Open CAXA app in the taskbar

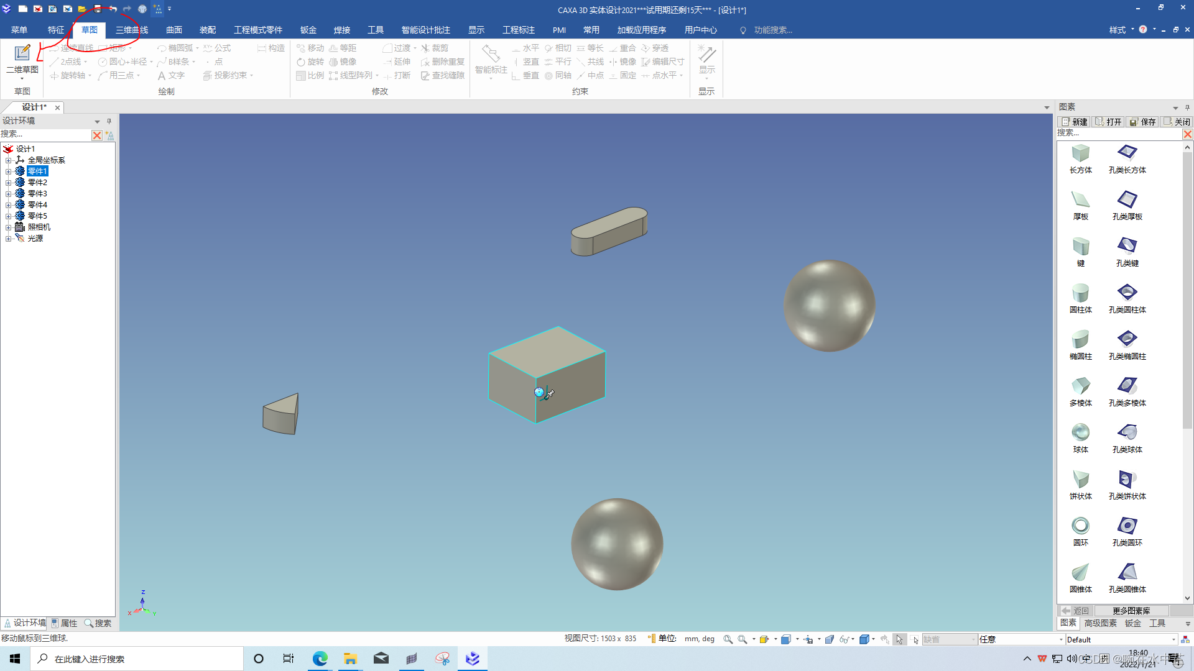(473, 659)
